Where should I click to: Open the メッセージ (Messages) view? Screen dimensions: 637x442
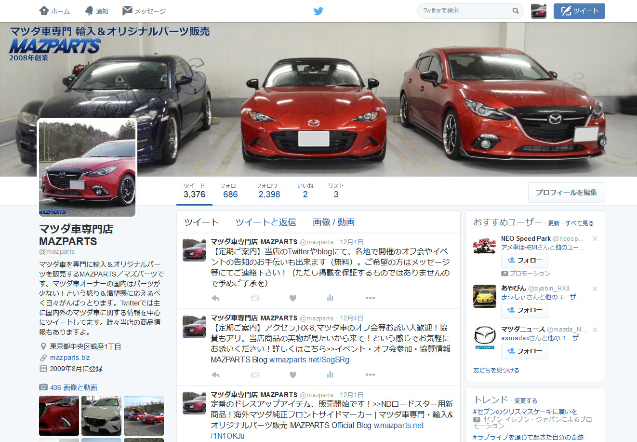coord(144,11)
